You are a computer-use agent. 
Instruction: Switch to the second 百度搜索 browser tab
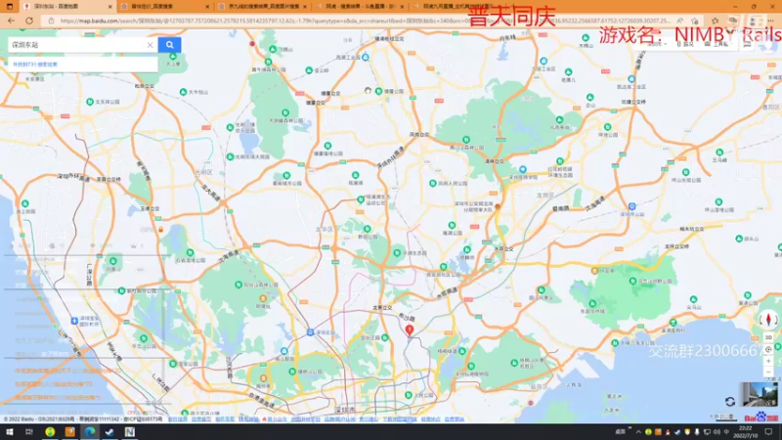point(164,7)
